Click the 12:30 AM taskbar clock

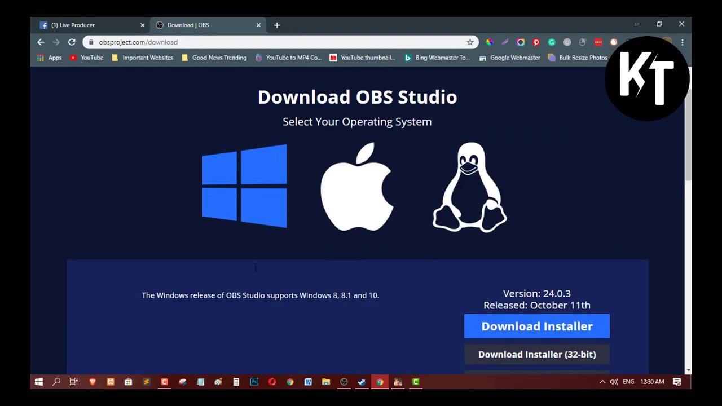652,382
